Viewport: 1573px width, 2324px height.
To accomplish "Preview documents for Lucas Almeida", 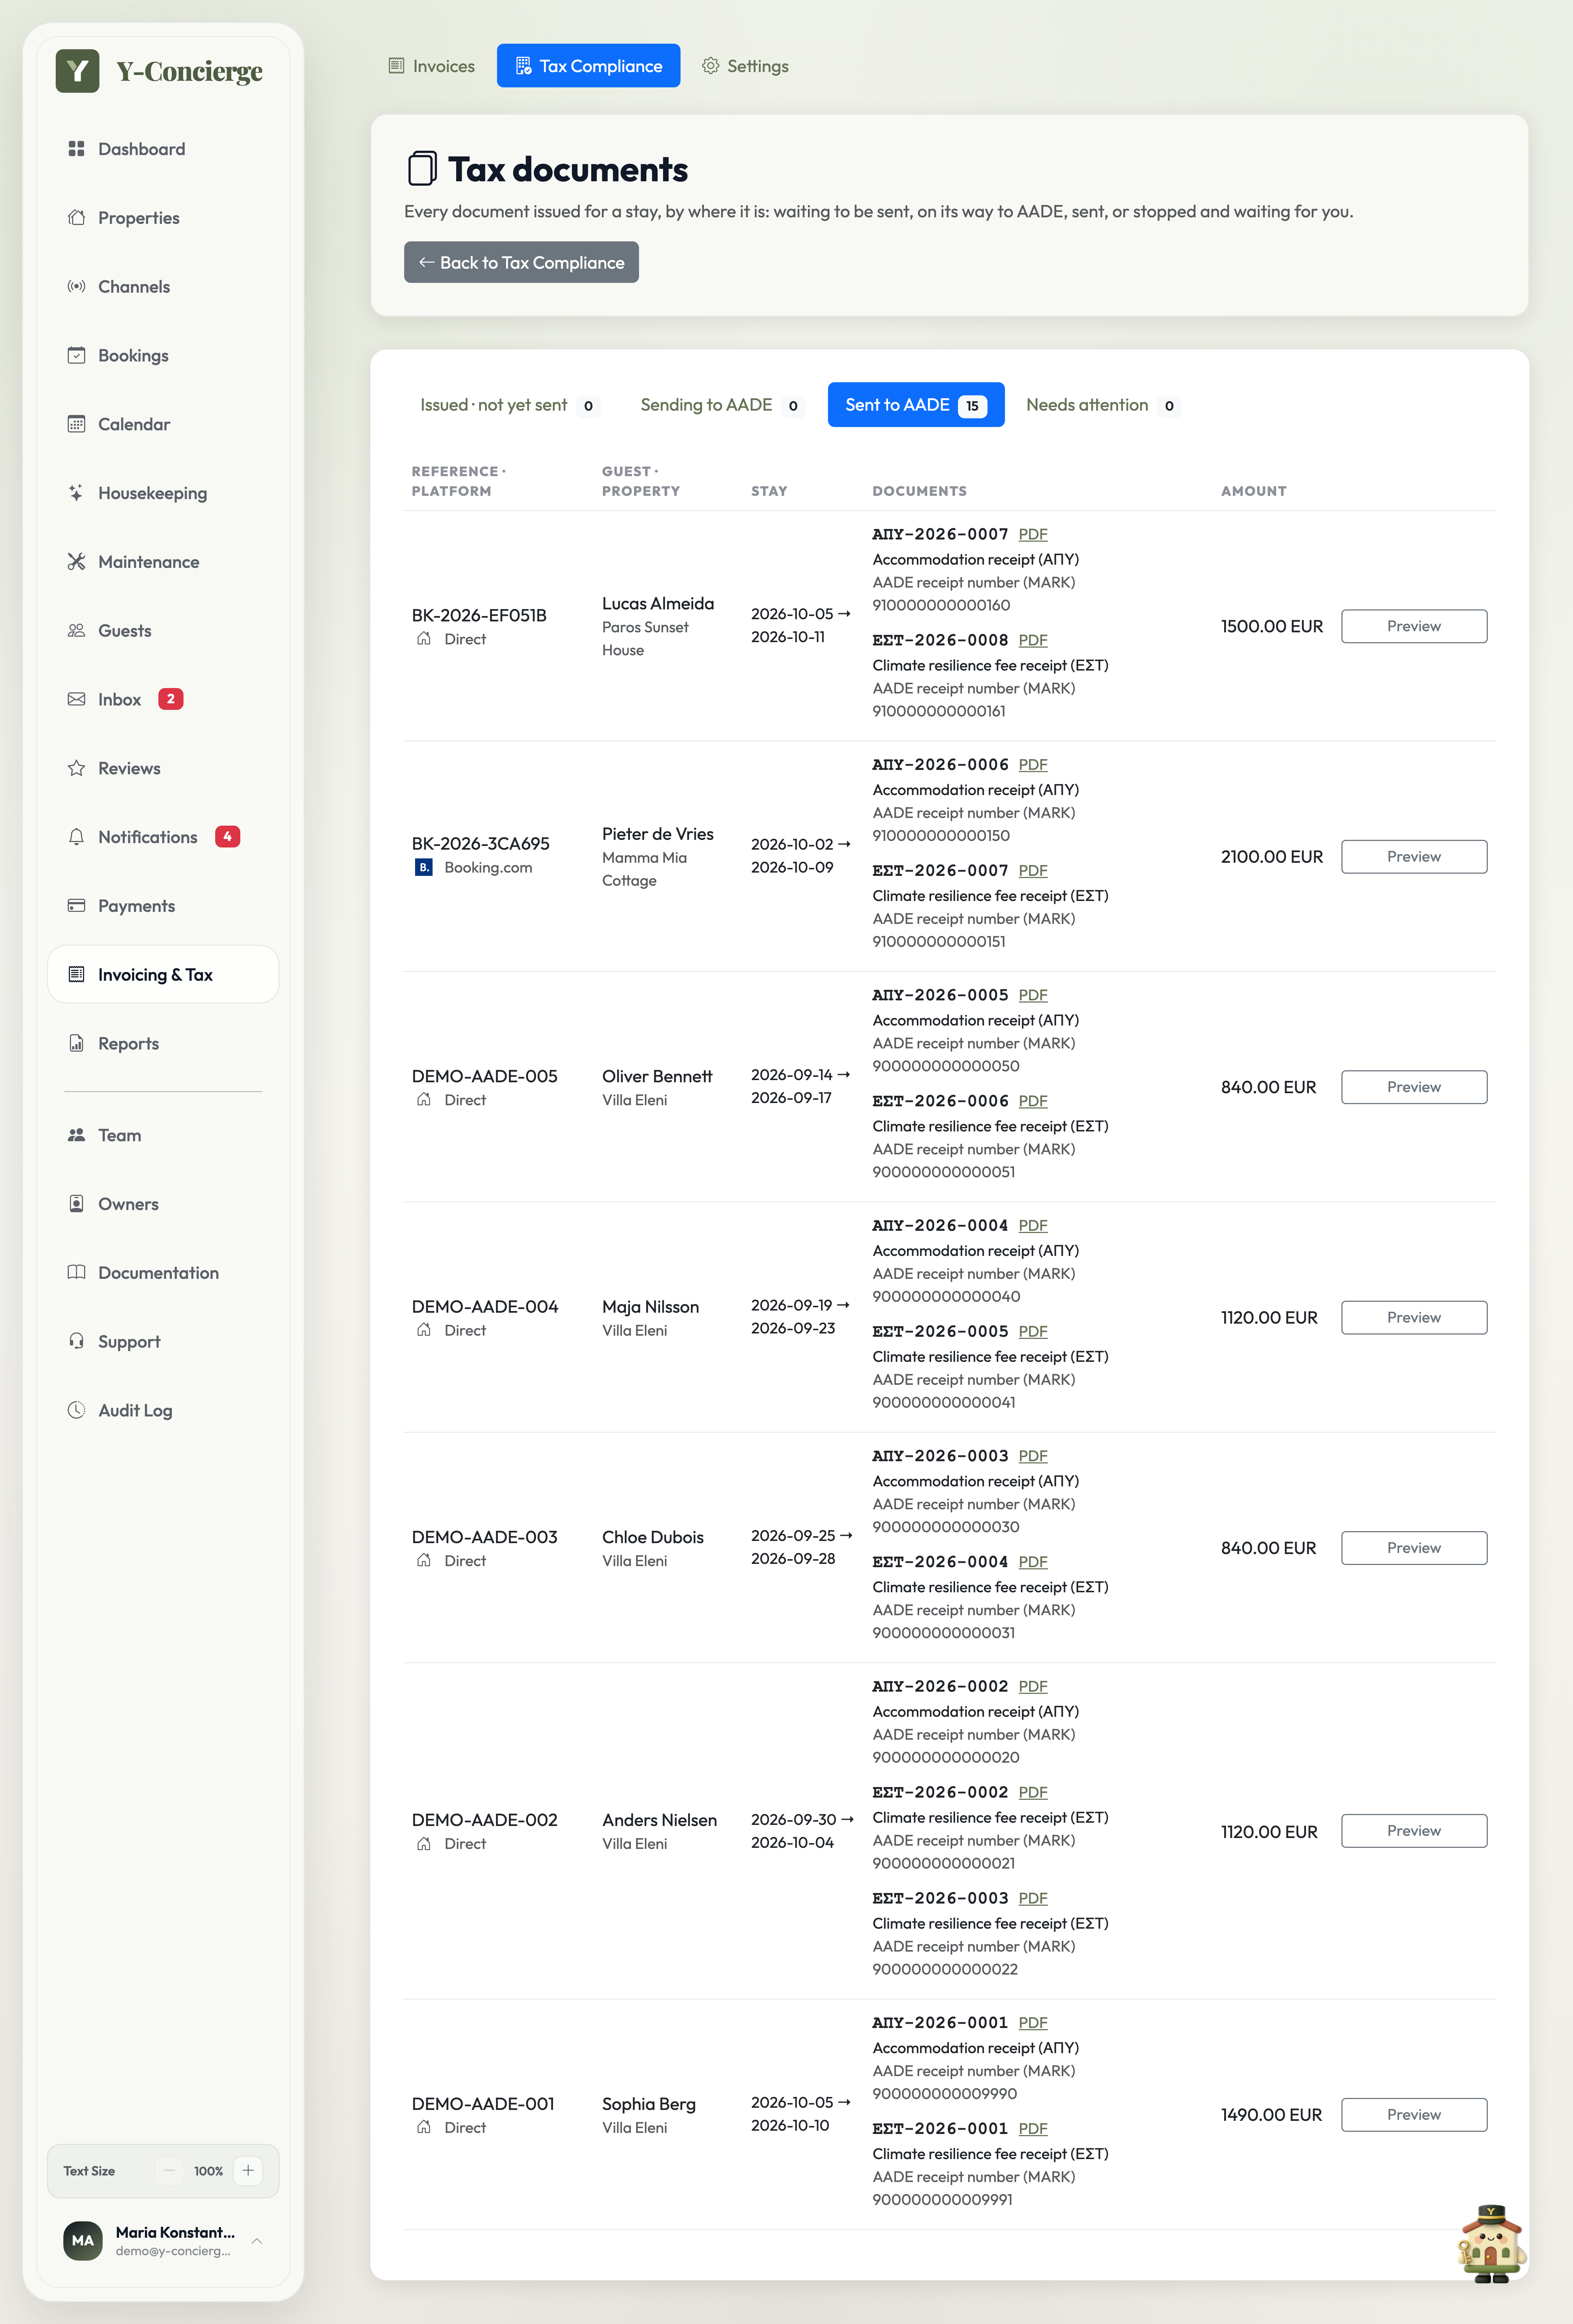I will (x=1413, y=626).
